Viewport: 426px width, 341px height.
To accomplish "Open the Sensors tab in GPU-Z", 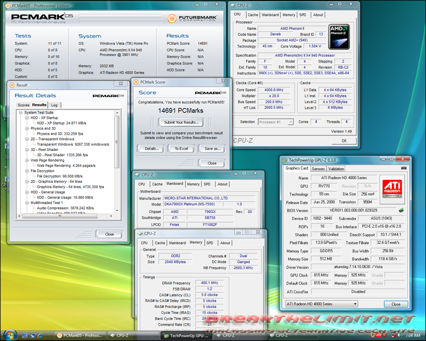I will pos(318,169).
